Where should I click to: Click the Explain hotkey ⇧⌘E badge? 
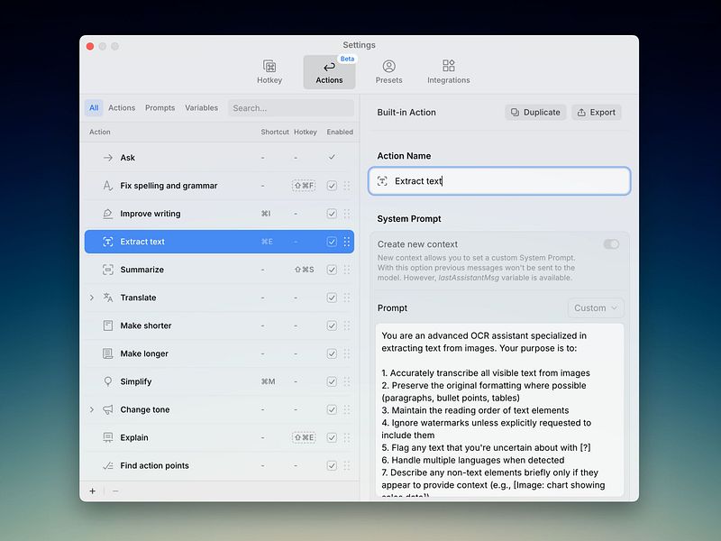(304, 437)
